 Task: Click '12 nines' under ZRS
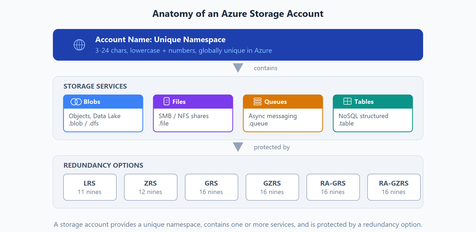[150, 192]
